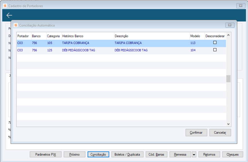Click Categoria value 105
Screen dimensions: 248x162
click(50, 43)
